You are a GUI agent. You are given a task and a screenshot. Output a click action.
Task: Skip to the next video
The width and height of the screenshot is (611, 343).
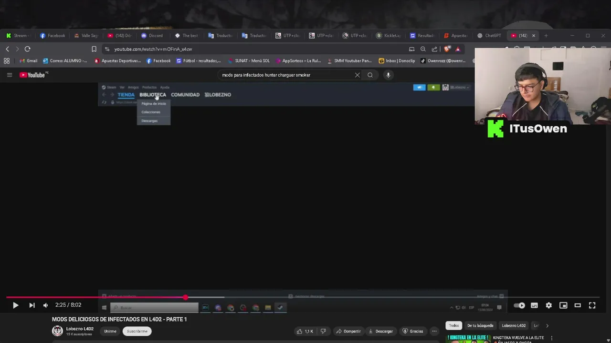tap(32, 305)
